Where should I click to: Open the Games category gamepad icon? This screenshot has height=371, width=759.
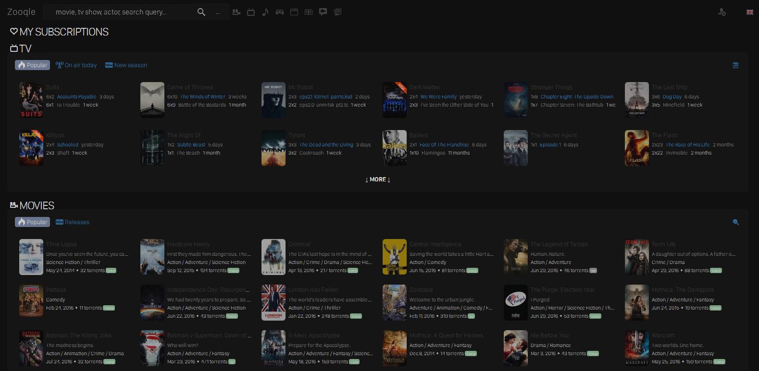[279, 12]
